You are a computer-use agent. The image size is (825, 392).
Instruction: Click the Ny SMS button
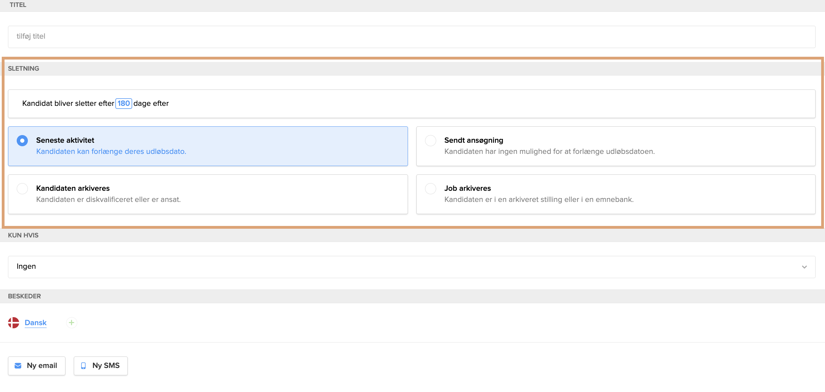101,366
